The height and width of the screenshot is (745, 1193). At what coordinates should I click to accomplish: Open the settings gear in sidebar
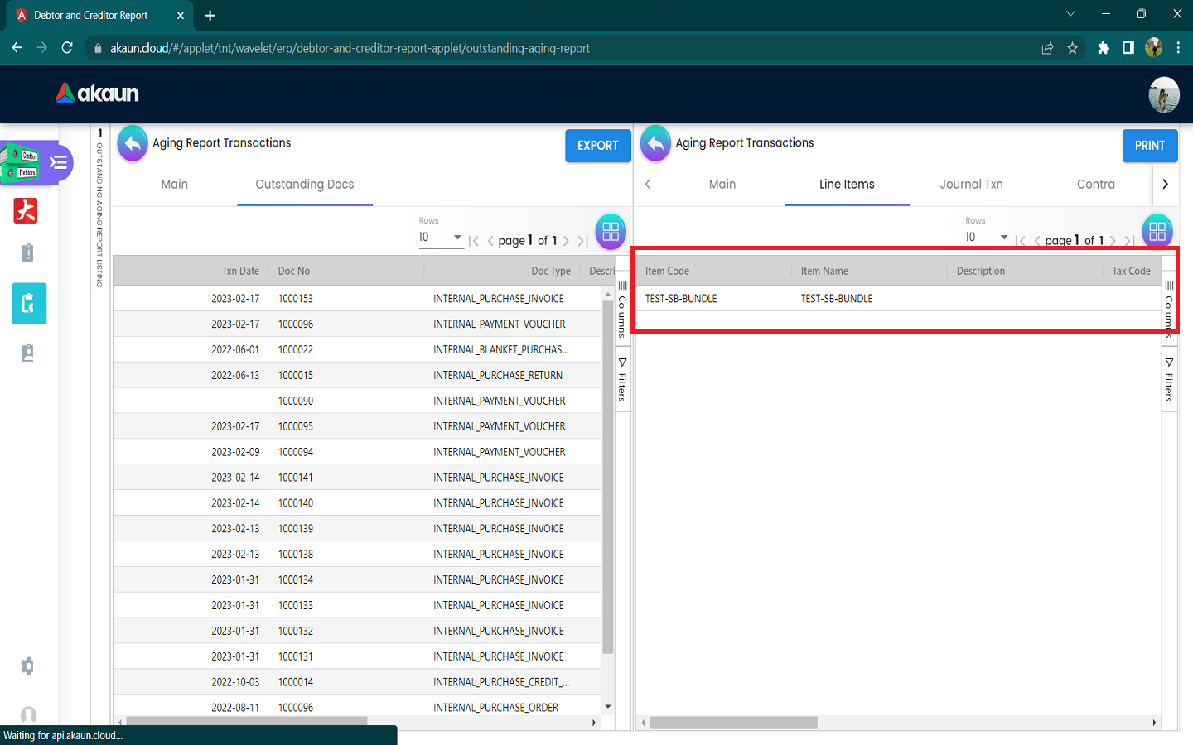click(x=27, y=666)
